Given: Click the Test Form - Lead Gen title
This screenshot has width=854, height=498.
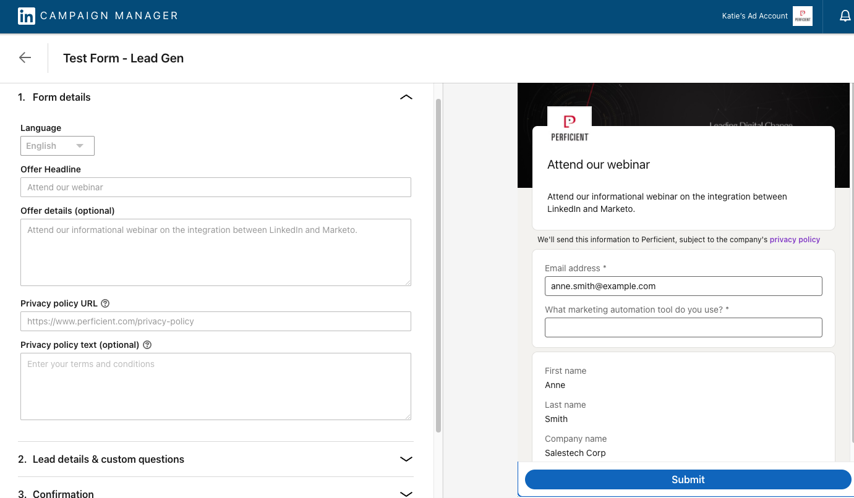Looking at the screenshot, I should pyautogui.click(x=123, y=57).
